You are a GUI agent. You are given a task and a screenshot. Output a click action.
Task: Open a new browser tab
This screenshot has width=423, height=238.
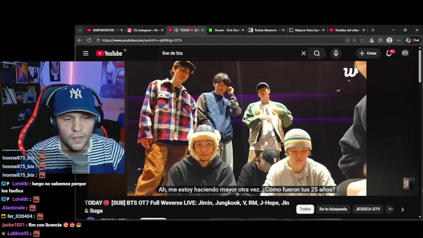pos(373,30)
